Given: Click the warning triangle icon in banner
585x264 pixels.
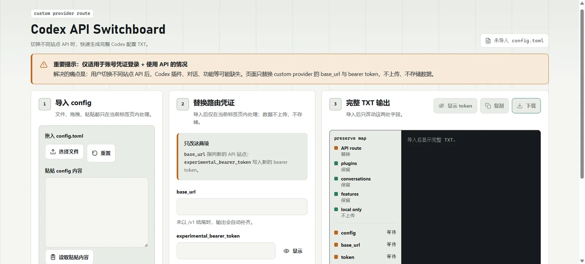Looking at the screenshot, I should coord(44,65).
